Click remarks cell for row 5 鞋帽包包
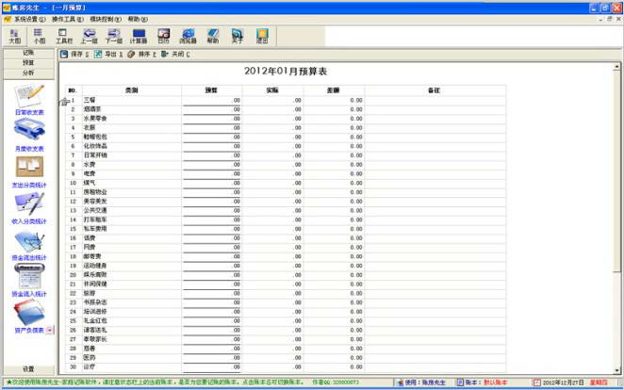 tap(435, 137)
